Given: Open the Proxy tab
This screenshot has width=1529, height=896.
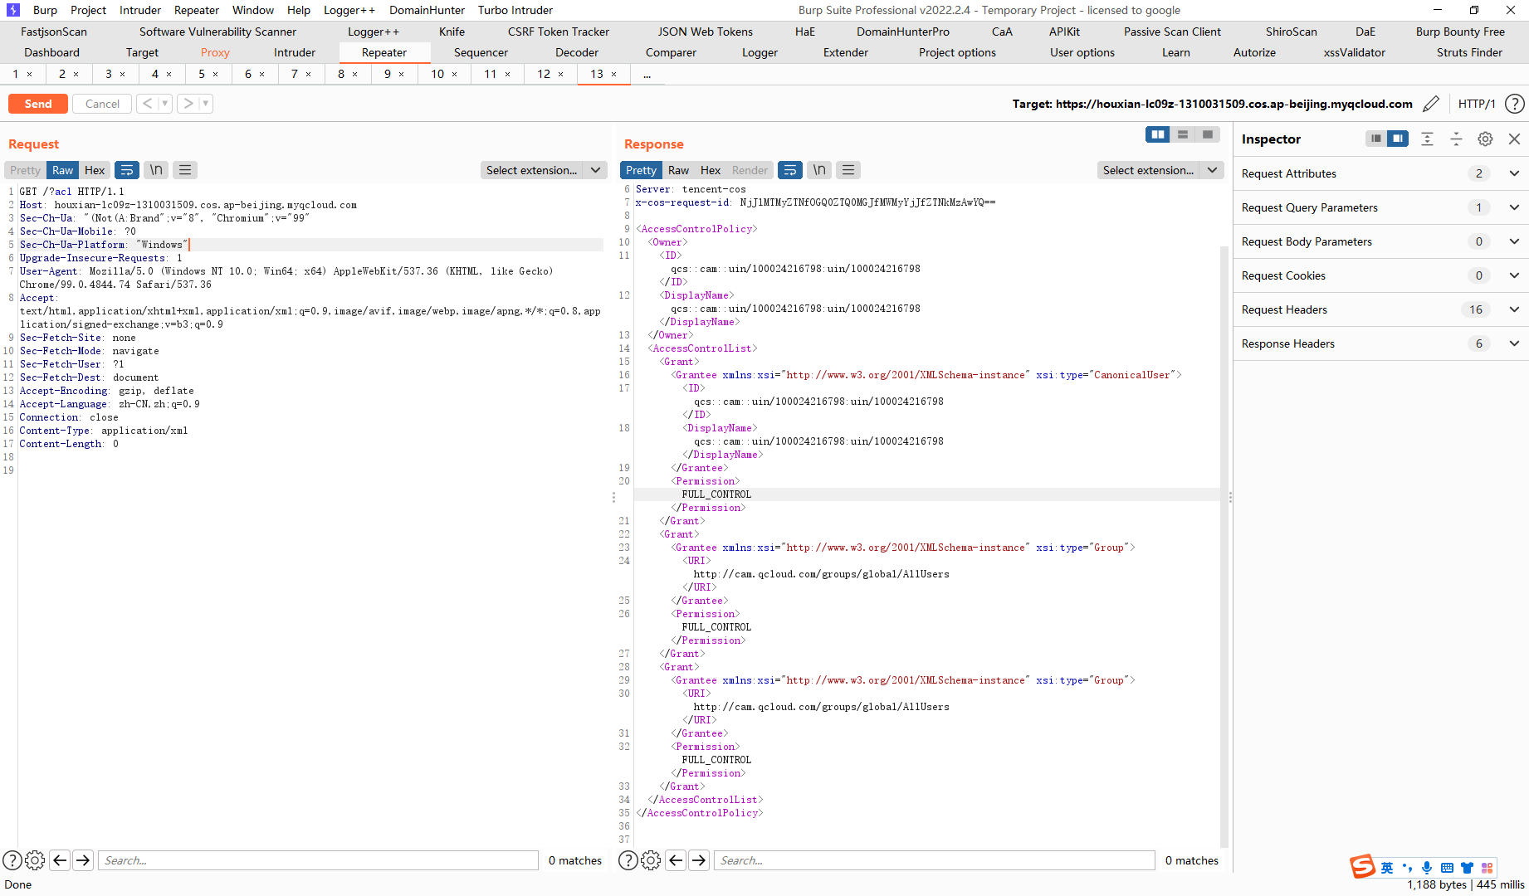Looking at the screenshot, I should (215, 52).
